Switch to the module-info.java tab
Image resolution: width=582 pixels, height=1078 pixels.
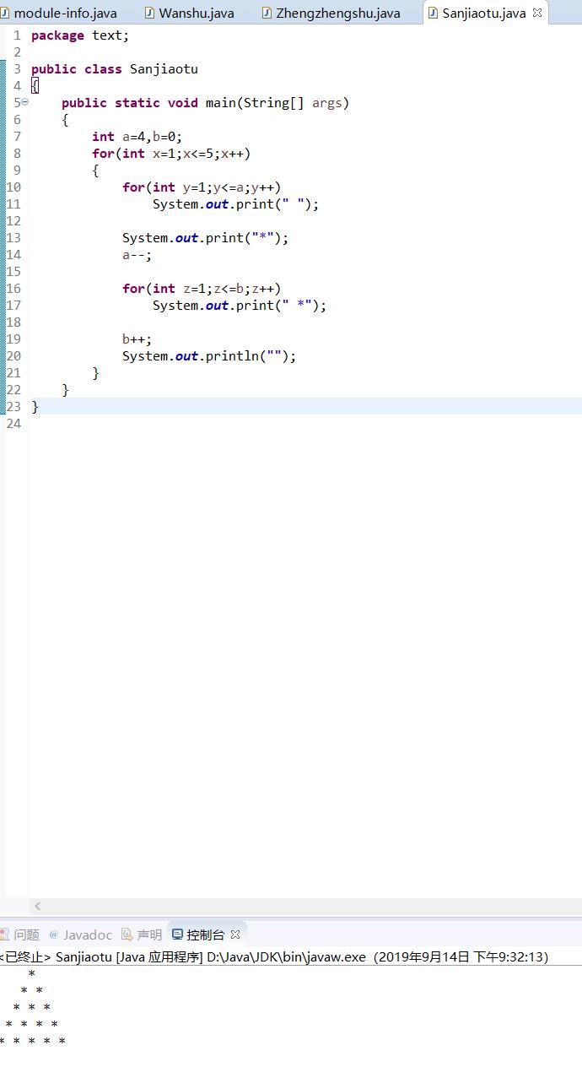(x=59, y=13)
